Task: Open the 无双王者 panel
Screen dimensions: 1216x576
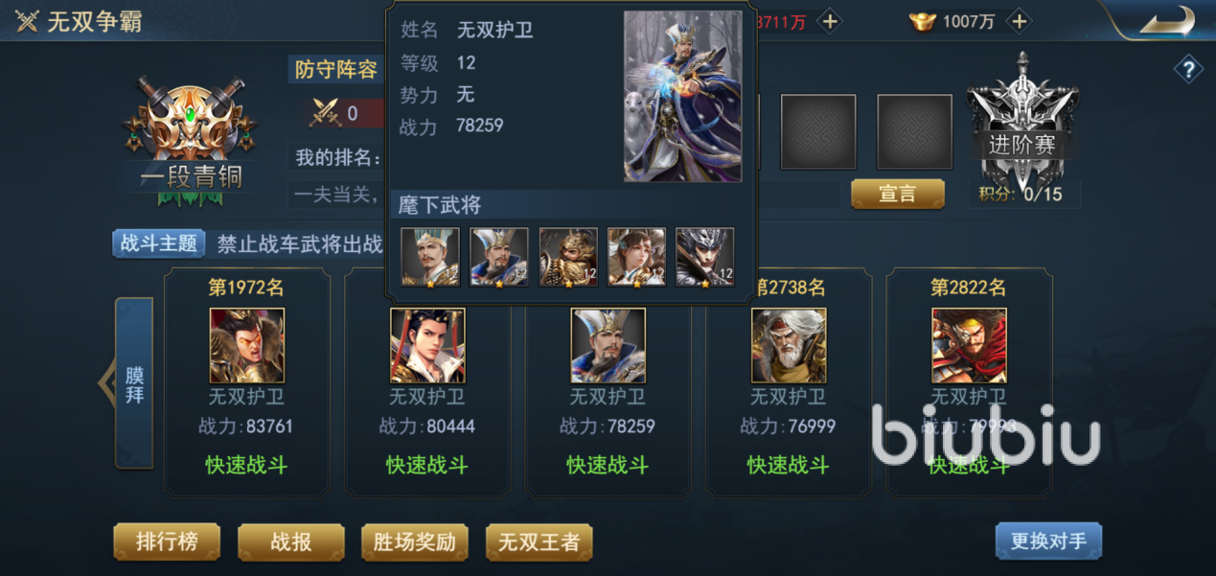Action: pos(539,541)
